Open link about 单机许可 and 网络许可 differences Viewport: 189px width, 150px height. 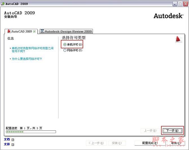point(32,50)
